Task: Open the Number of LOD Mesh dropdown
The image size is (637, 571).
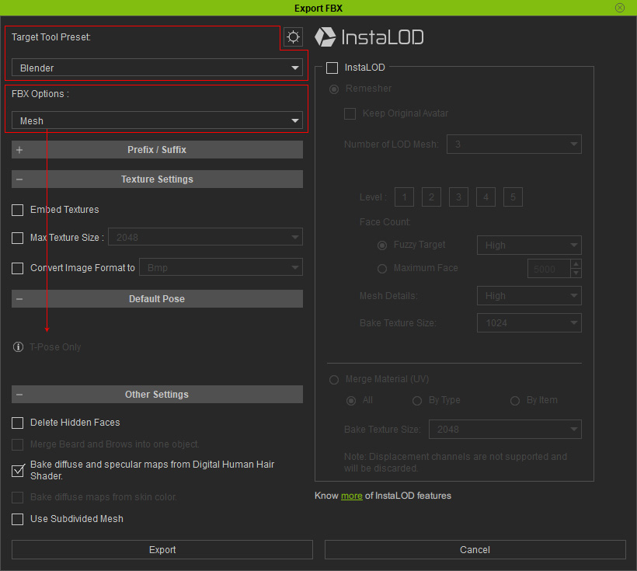Action: (514, 144)
